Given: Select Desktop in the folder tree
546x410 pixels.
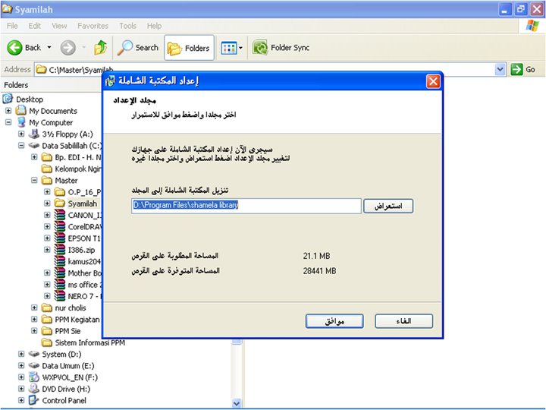Looking at the screenshot, I should tap(30, 99).
